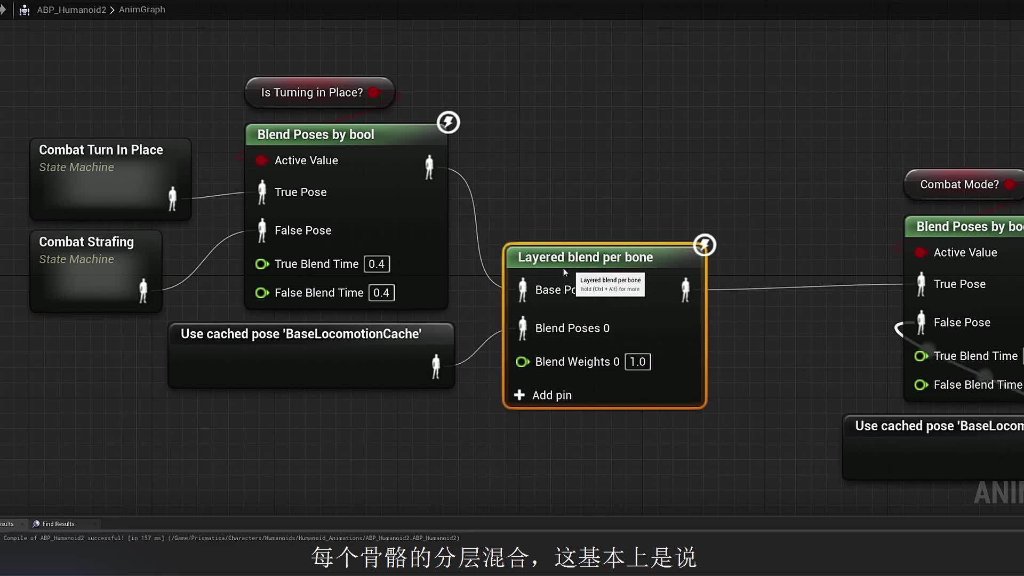Click the output pin of Combat Strafing state machine

(x=143, y=291)
